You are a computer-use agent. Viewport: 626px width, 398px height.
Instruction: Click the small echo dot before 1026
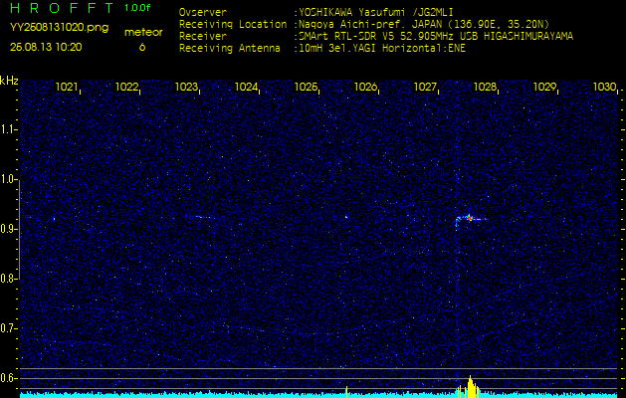tap(346, 217)
